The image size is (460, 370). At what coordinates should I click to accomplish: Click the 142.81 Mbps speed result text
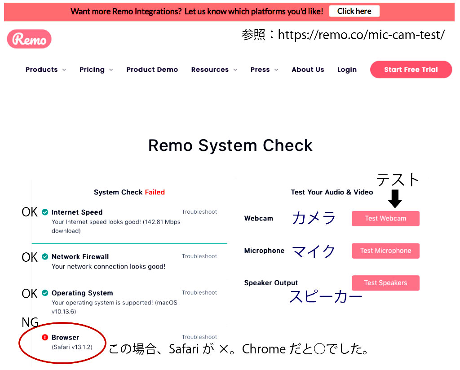pos(116,226)
